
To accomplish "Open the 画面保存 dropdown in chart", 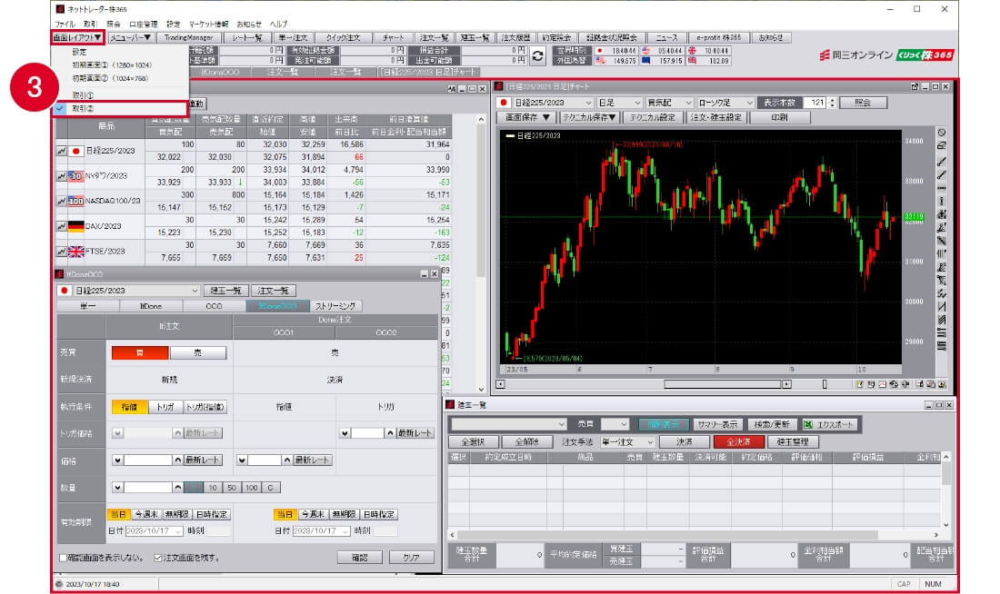I will click(526, 117).
